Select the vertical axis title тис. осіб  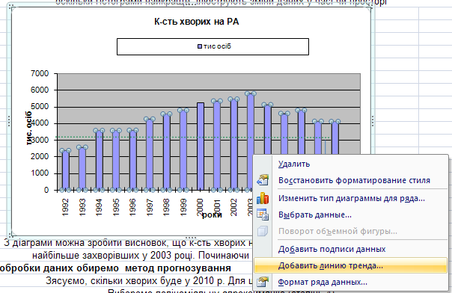tap(29, 128)
